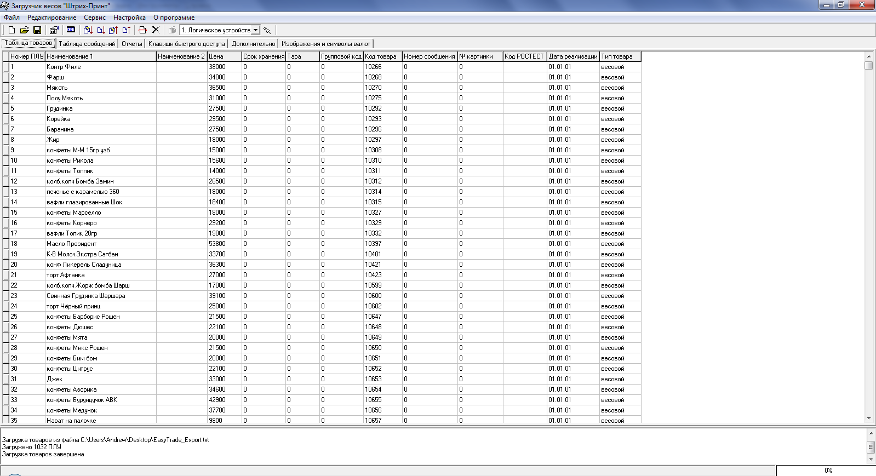Click the single-page red down-arrow icon
This screenshot has height=476, width=876.
click(x=101, y=30)
